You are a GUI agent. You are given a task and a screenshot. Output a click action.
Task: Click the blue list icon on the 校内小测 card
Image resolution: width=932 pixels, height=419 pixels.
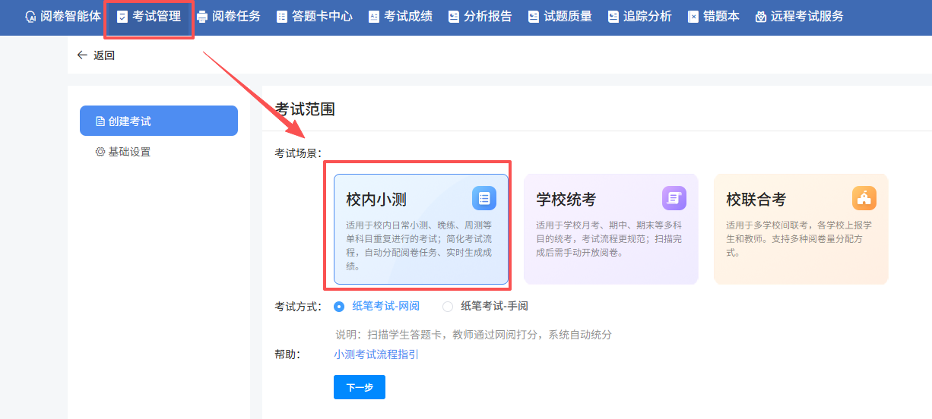pos(484,198)
